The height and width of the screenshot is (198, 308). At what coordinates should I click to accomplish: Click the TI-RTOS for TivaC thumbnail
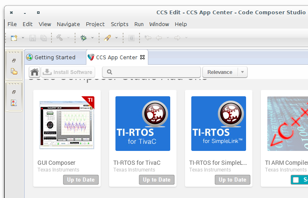point(143,124)
